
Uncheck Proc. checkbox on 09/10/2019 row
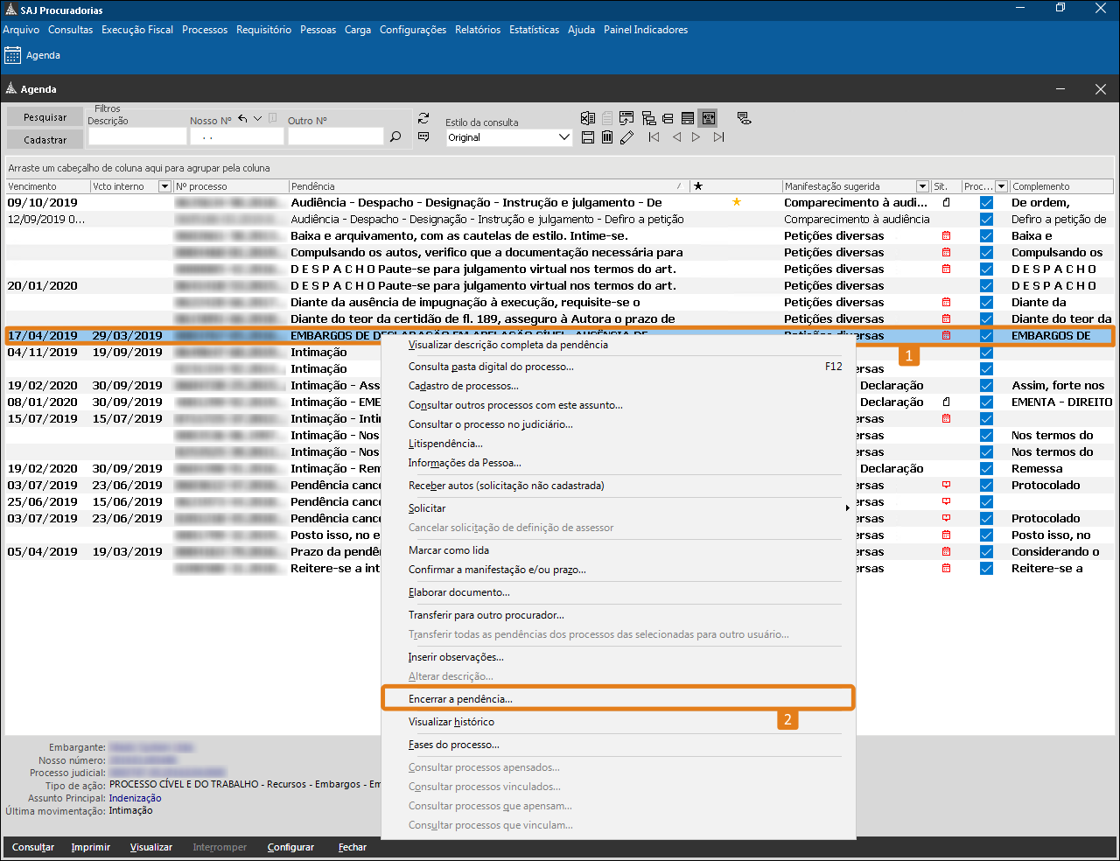pos(986,203)
